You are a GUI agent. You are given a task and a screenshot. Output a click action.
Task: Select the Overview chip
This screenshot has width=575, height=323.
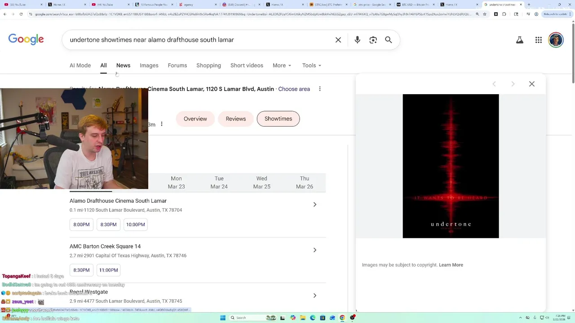[x=195, y=119]
